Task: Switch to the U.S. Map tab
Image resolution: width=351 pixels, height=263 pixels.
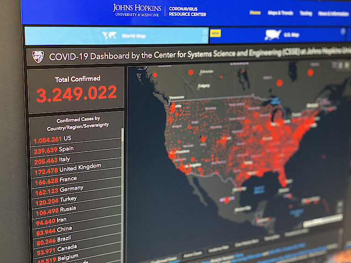Action: 278,35
